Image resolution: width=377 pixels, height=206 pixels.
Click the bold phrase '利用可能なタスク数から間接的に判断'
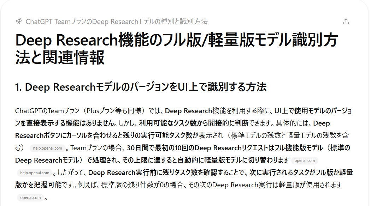point(194,123)
